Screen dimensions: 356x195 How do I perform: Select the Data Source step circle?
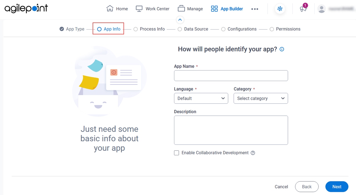(180, 29)
